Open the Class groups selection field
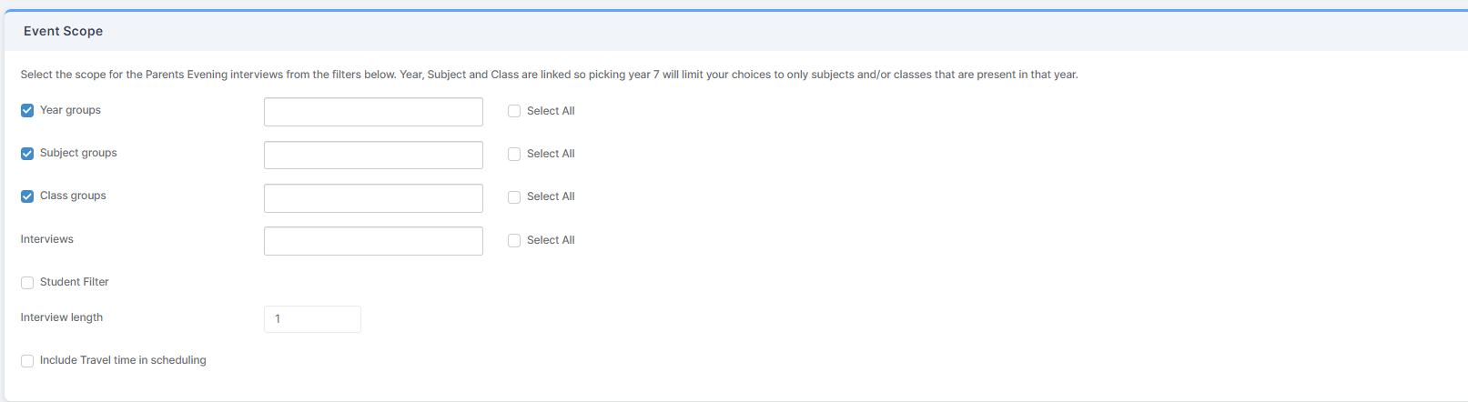The height and width of the screenshot is (402, 1468). tap(373, 198)
